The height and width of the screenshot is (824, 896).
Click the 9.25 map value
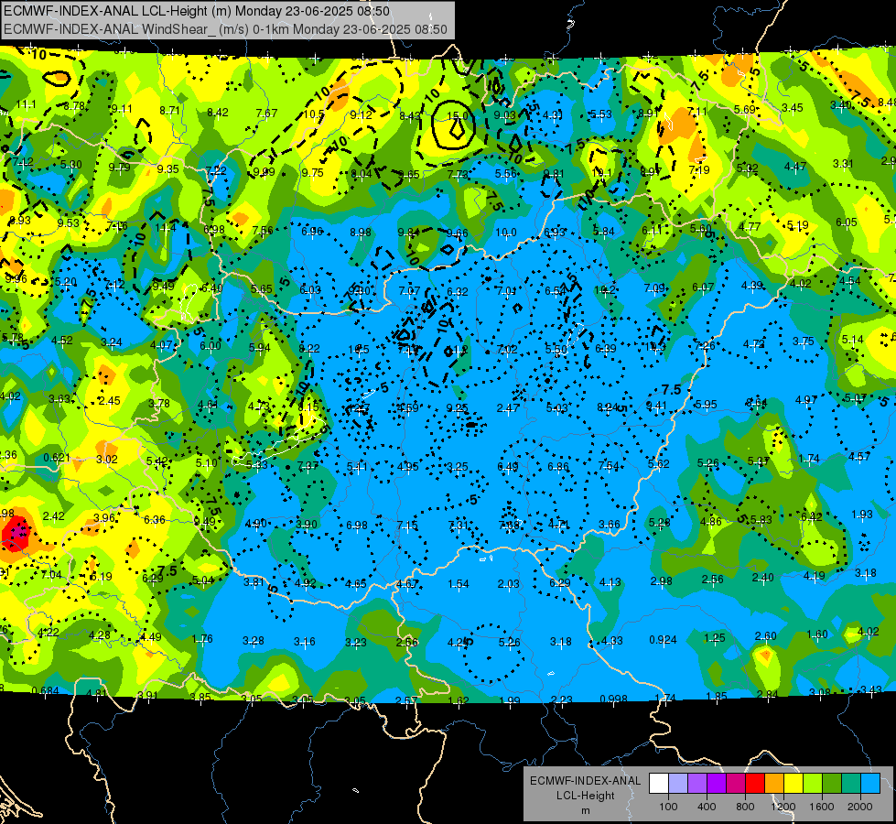457,407
